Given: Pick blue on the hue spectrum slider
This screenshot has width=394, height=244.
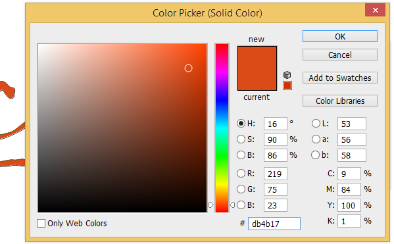Looking at the screenshot, I should [222, 101].
